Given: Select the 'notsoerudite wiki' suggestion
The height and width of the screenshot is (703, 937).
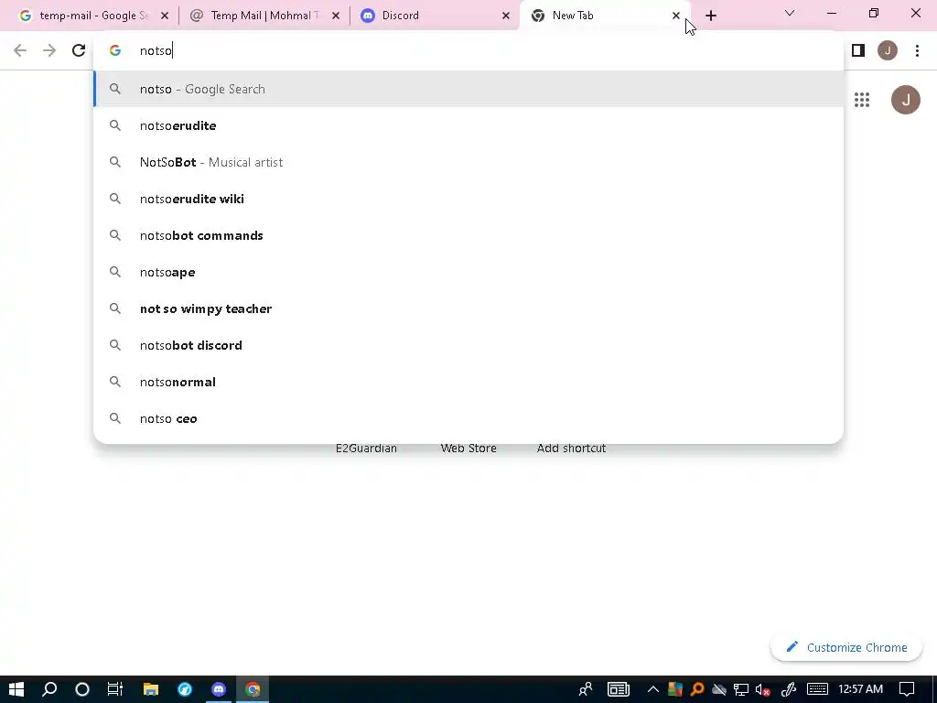Looking at the screenshot, I should pyautogui.click(x=468, y=199).
